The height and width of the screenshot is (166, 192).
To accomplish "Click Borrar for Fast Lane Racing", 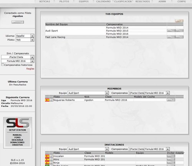I will (179, 37).
